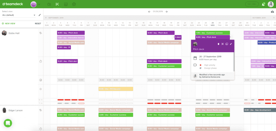Open the settings gear in top navigation
The height and width of the screenshot is (131, 276).
pos(74,4)
